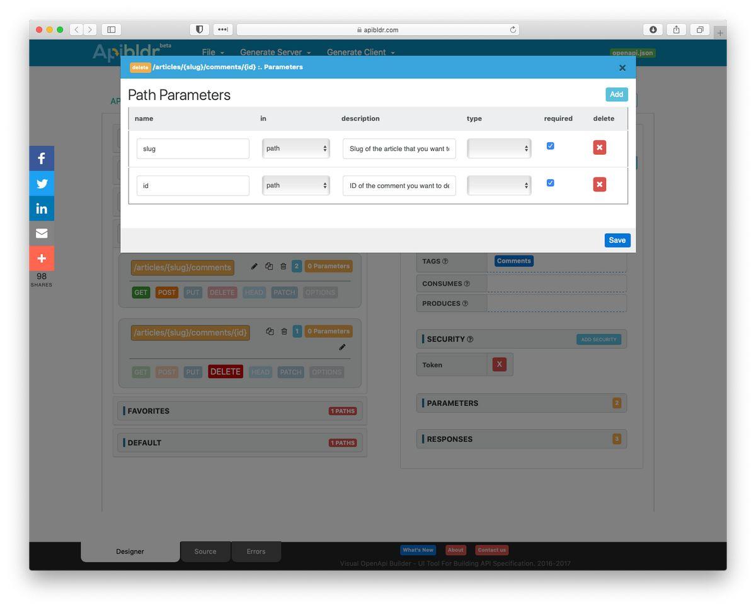Image resolution: width=756 pixels, height=609 pixels.
Task: Delete the id parameter row
Action: coord(599,184)
